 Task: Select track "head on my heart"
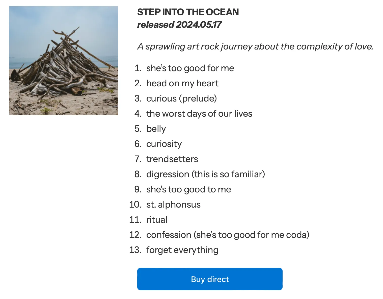pyautogui.click(x=182, y=83)
